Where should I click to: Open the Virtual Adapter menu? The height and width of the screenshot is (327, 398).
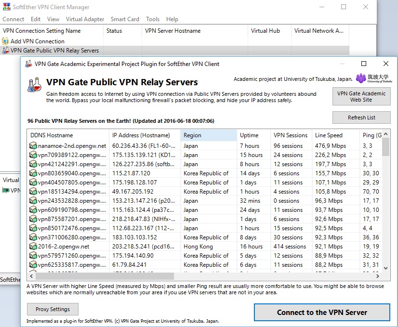pyautogui.click(x=86, y=19)
